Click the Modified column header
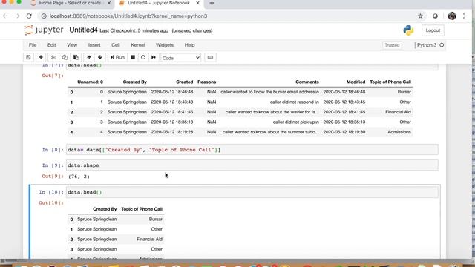475x267 pixels. (x=356, y=82)
